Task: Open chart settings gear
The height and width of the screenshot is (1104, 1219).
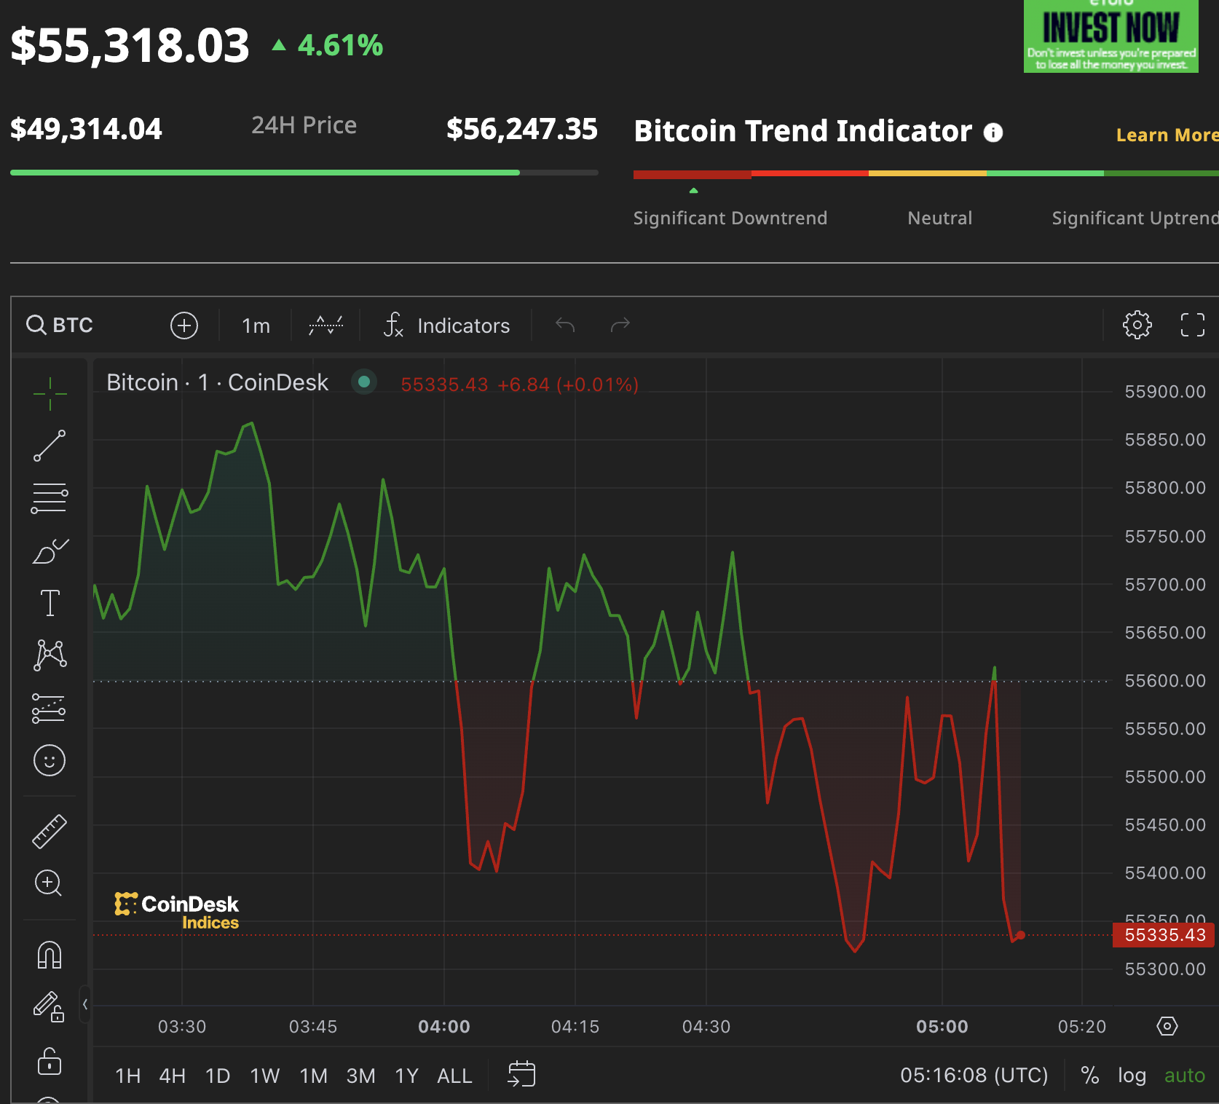Action: [1137, 325]
